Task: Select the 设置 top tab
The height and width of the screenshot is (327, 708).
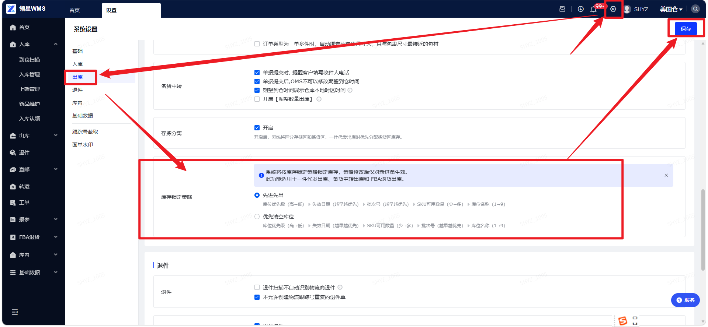Action: pyautogui.click(x=131, y=10)
